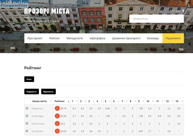Click the yellow Підтримати button
The height and width of the screenshot is (139, 193).
[x=173, y=38]
